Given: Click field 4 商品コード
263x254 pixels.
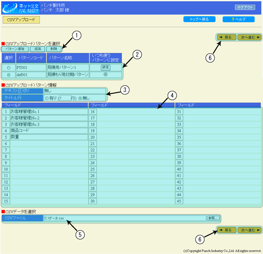Looking at the screenshot, I should [x=49, y=131].
